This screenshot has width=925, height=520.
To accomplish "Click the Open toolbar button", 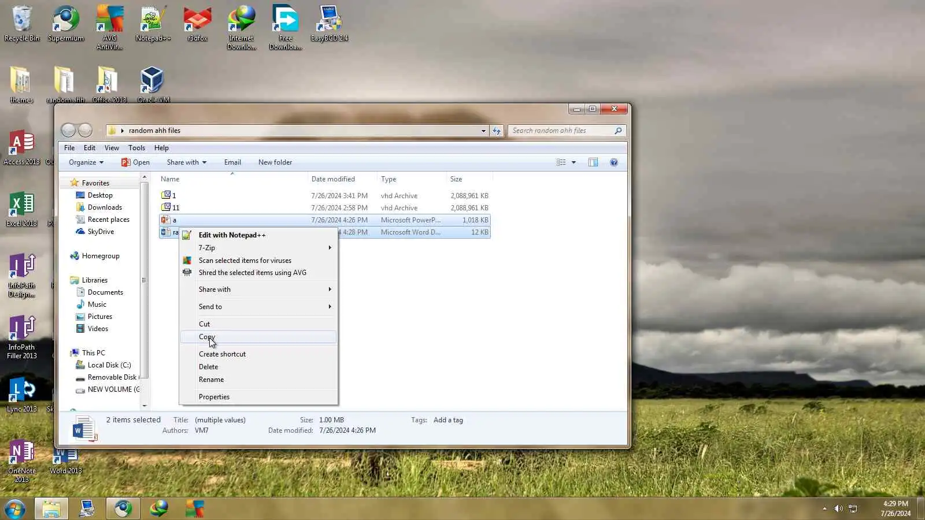I will [x=135, y=162].
